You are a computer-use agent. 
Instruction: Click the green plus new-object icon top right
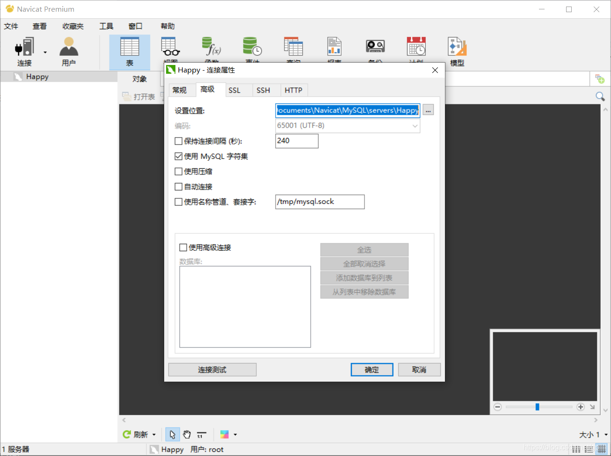pyautogui.click(x=600, y=79)
